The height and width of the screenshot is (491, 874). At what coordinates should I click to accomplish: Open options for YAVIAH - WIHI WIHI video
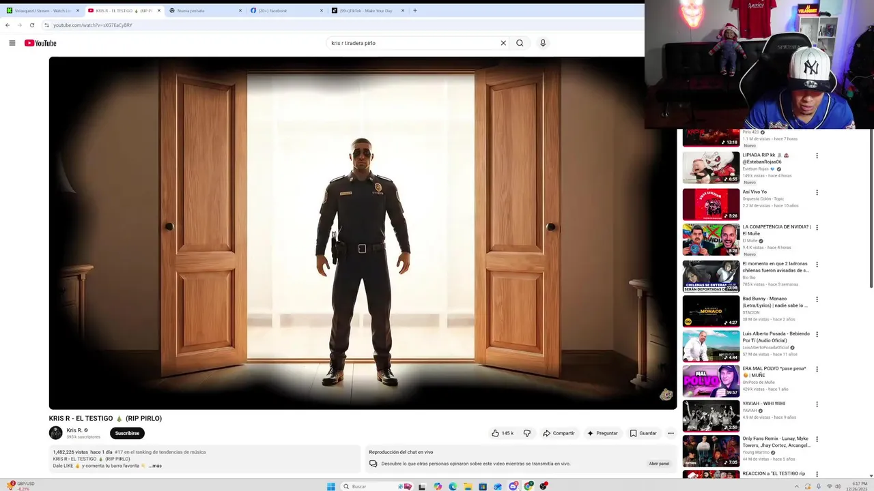(x=817, y=404)
